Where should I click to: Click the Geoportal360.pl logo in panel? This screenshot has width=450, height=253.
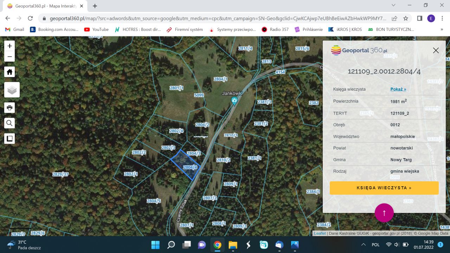tap(359, 50)
